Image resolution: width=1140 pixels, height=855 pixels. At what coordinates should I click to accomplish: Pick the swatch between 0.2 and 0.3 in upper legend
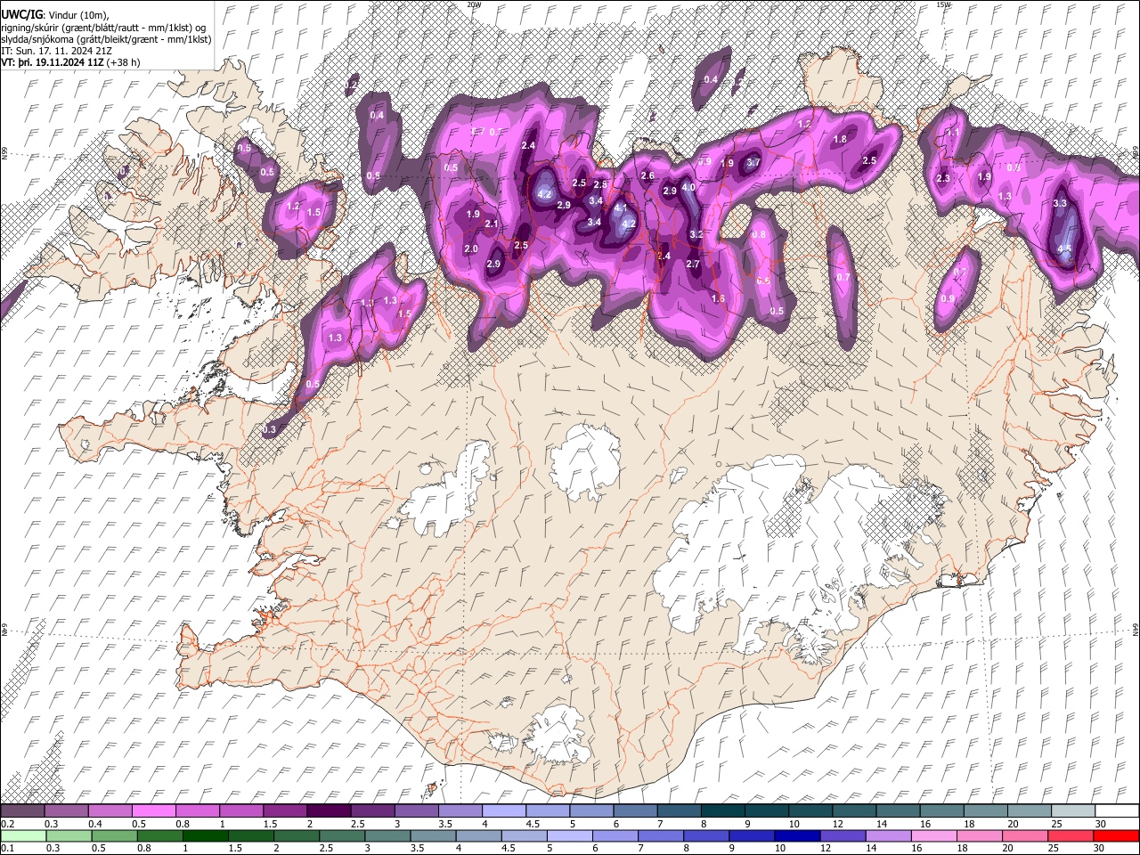click(24, 811)
